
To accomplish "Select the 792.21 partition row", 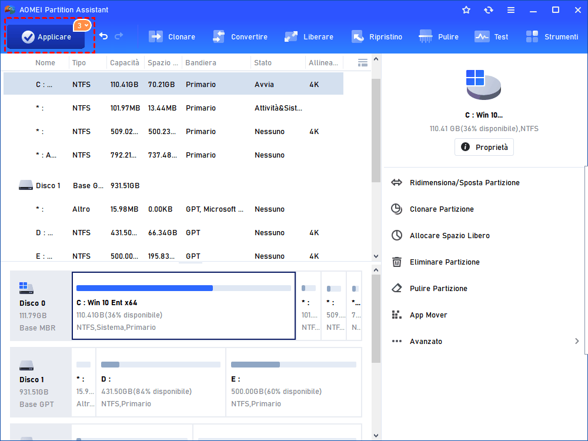I will (x=173, y=155).
